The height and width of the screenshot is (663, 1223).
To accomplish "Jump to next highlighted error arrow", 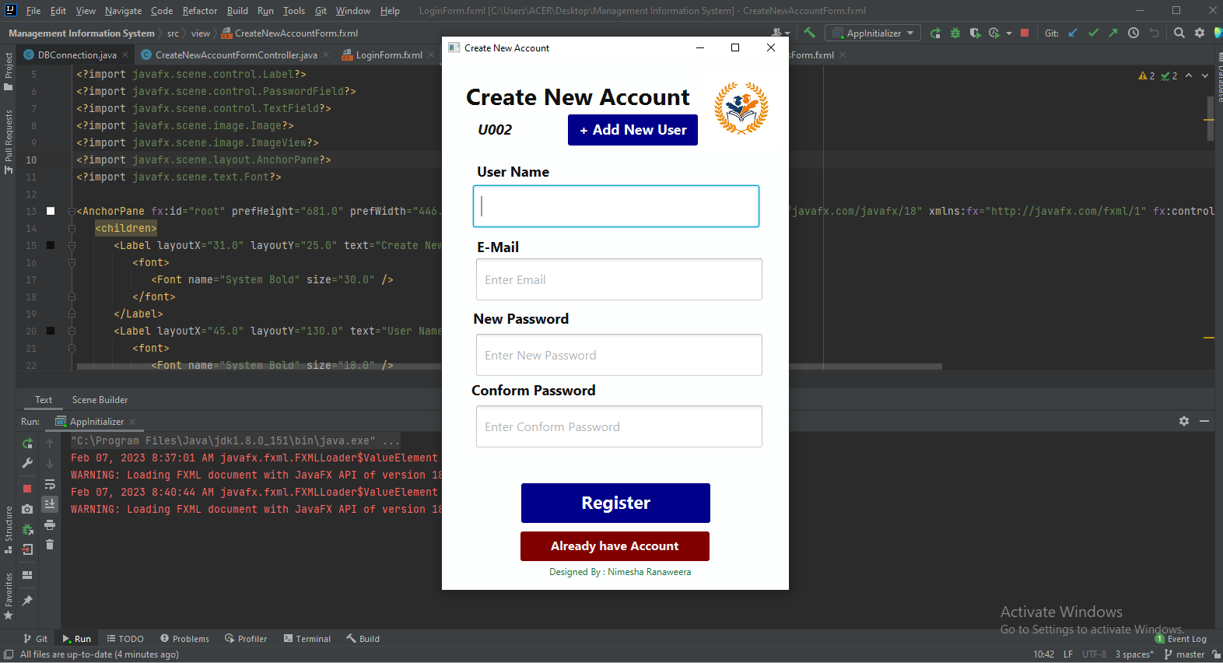I will pyautogui.click(x=1205, y=75).
